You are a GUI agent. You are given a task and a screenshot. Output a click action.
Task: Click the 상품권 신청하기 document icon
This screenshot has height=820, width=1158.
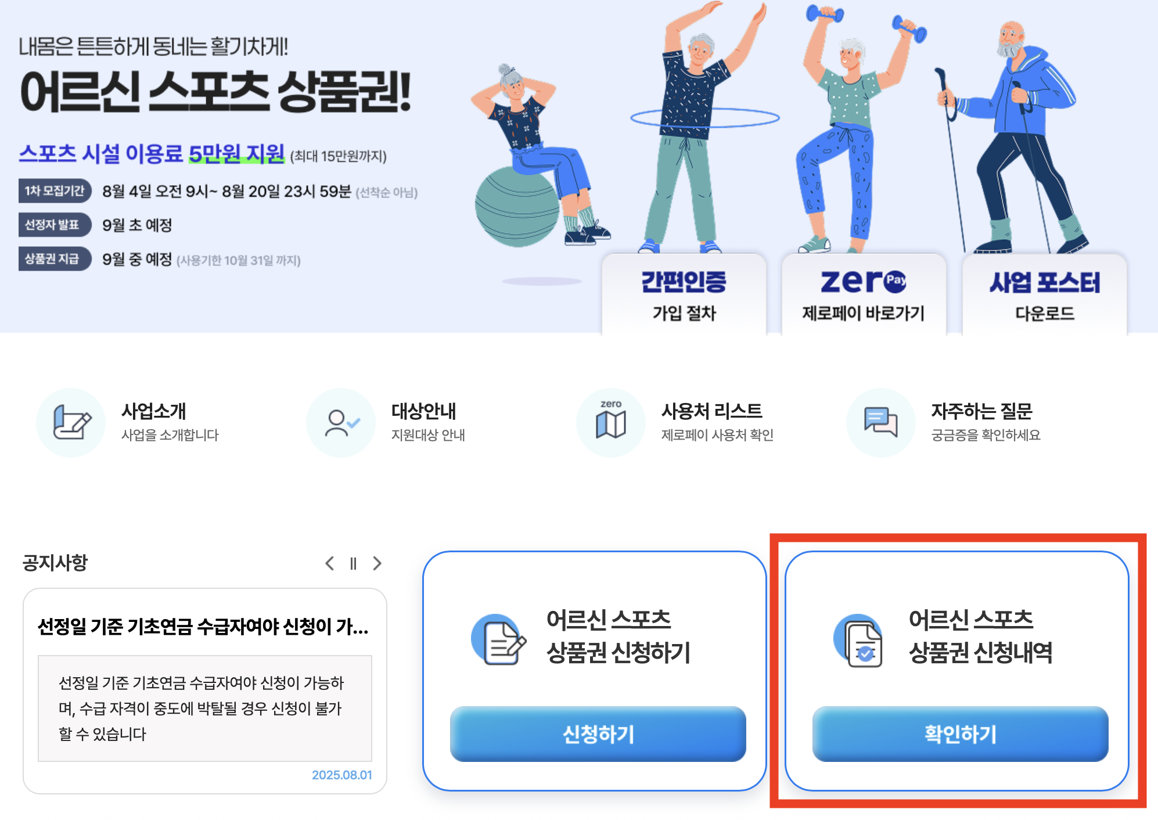click(x=499, y=639)
